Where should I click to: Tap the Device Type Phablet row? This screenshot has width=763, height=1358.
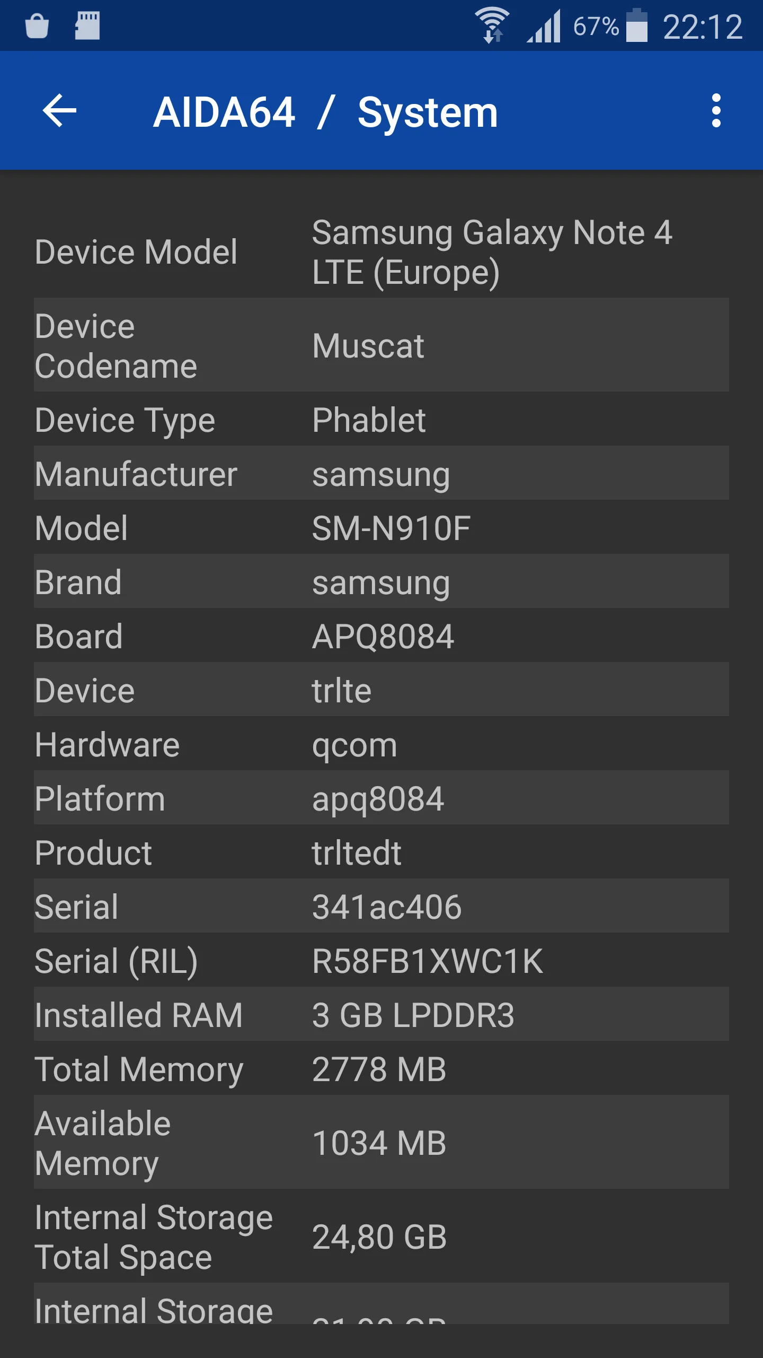point(381,420)
